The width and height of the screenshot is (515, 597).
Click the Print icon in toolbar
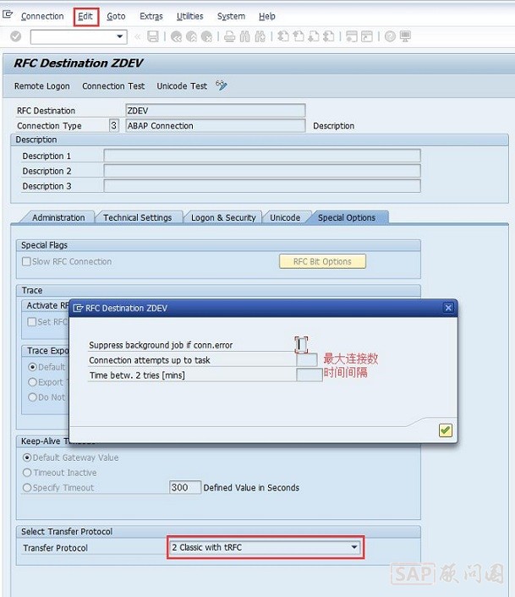[229, 36]
